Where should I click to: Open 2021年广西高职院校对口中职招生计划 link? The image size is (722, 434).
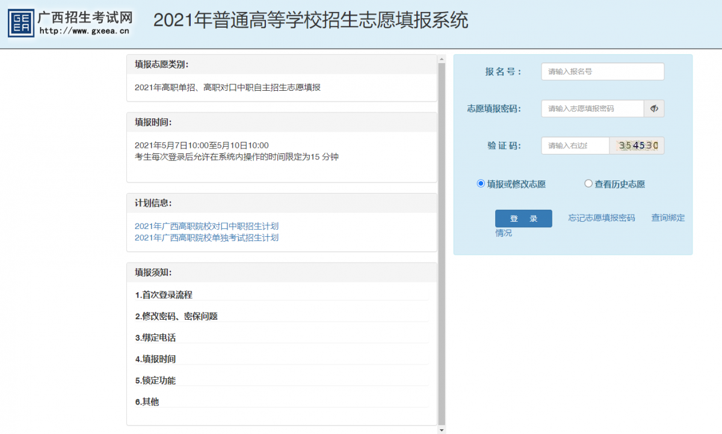206,227
